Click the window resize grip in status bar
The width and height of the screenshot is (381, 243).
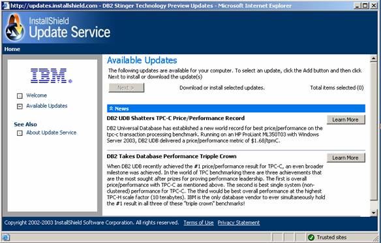click(375, 238)
